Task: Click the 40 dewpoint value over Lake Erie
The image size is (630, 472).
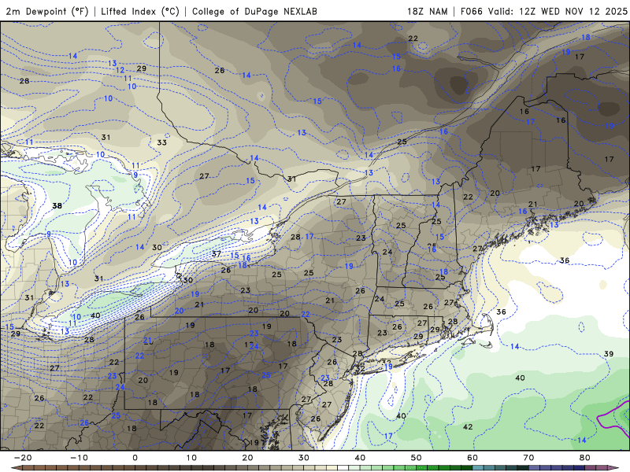Action: [x=95, y=315]
